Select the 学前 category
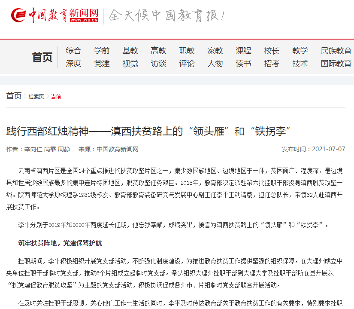 click(x=101, y=50)
